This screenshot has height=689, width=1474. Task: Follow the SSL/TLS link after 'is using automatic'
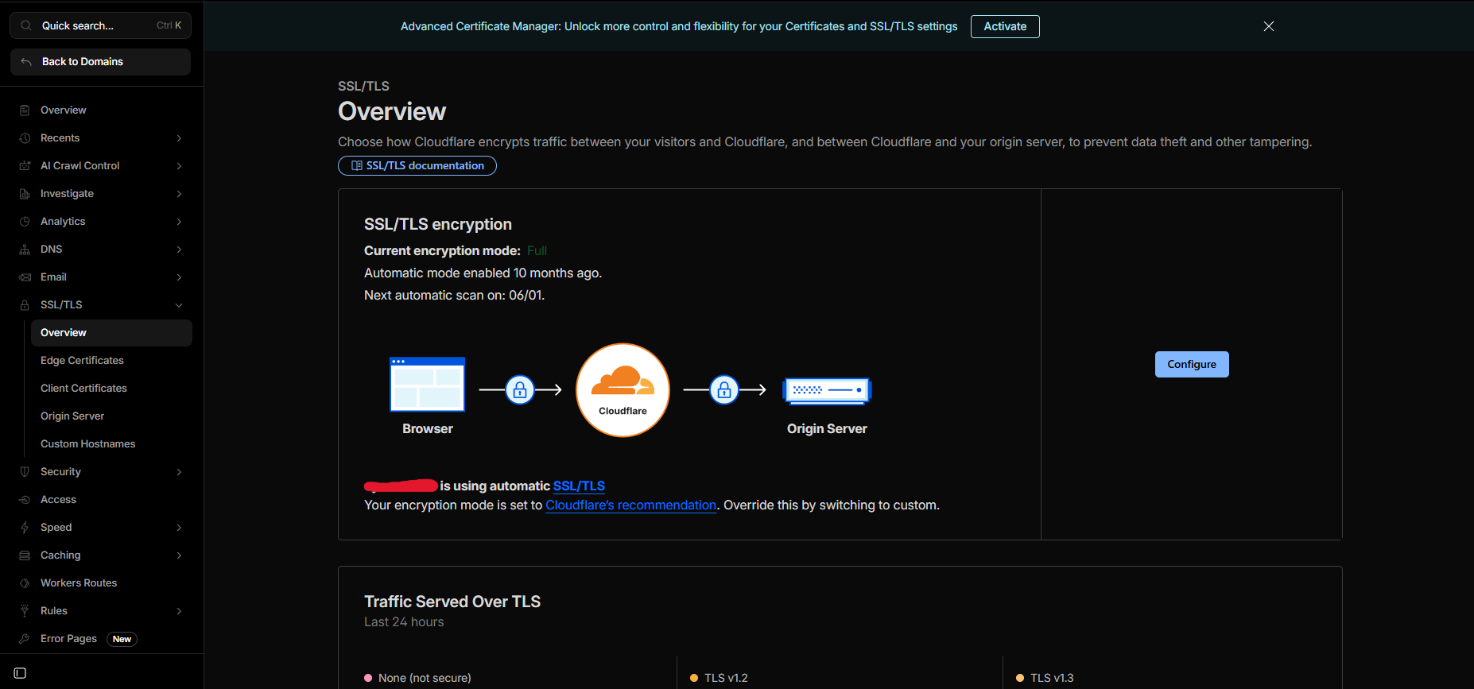coord(579,486)
